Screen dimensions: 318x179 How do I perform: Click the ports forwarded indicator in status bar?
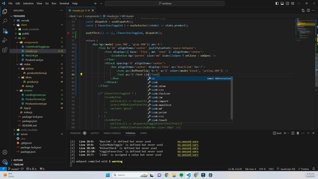[x=42, y=169]
